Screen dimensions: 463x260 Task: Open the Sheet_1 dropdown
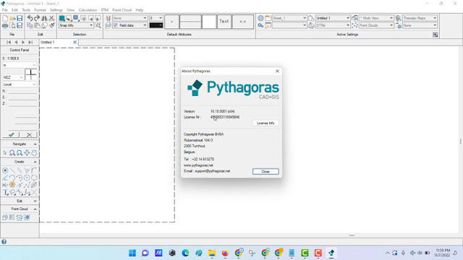(x=289, y=18)
